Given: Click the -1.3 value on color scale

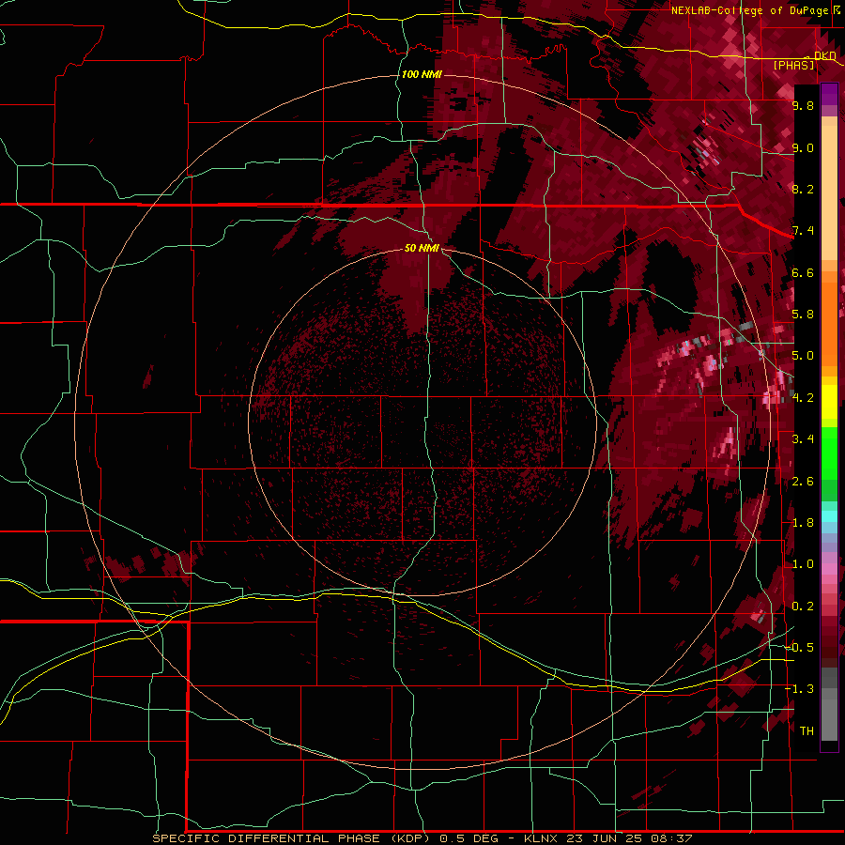Looking at the screenshot, I should coord(800,689).
